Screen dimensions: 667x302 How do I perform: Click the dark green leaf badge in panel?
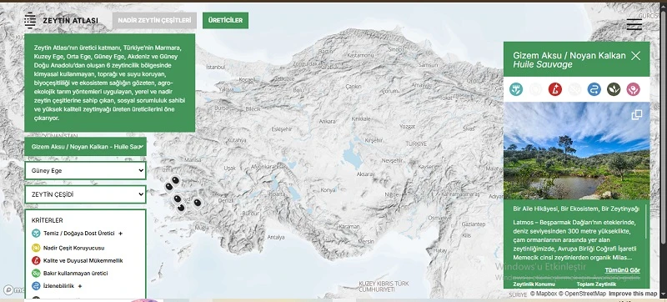614,89
